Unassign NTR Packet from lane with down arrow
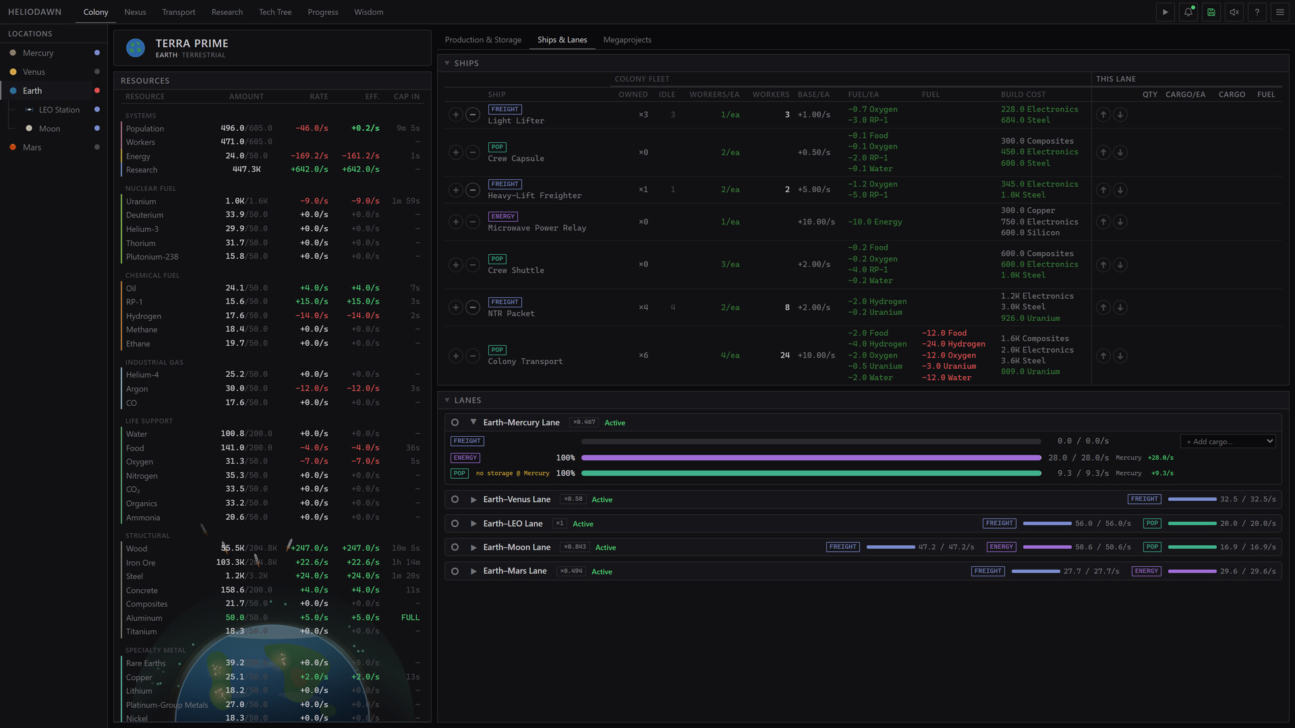This screenshot has height=728, width=1295. pyautogui.click(x=1120, y=307)
